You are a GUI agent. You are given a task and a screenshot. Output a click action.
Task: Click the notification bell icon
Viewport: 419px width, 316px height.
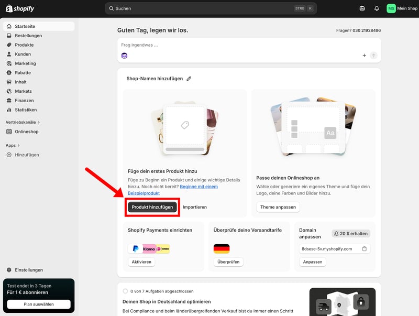[x=377, y=8]
